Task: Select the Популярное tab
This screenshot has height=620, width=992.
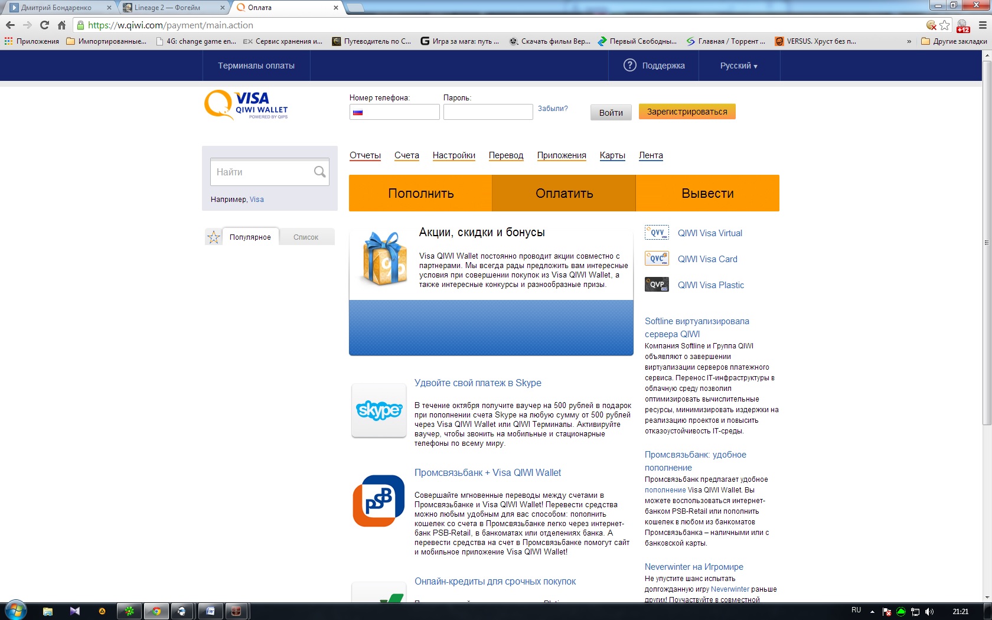Action: coord(250,237)
